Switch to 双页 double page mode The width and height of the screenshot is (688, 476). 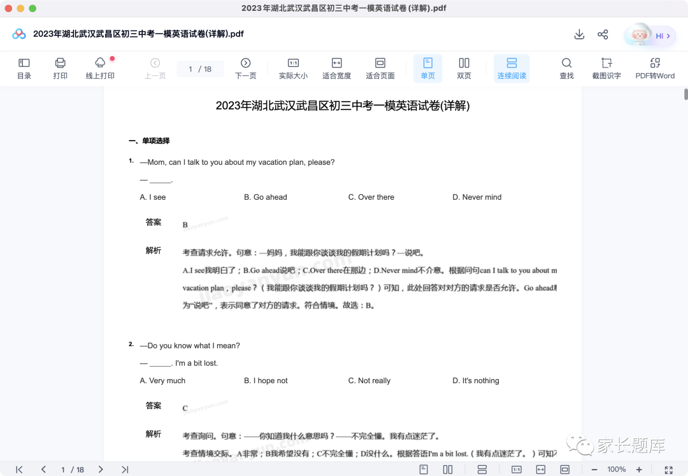click(x=464, y=68)
